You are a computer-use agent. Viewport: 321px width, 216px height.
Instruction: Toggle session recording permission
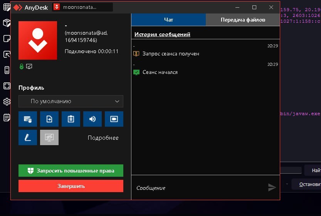point(114,119)
